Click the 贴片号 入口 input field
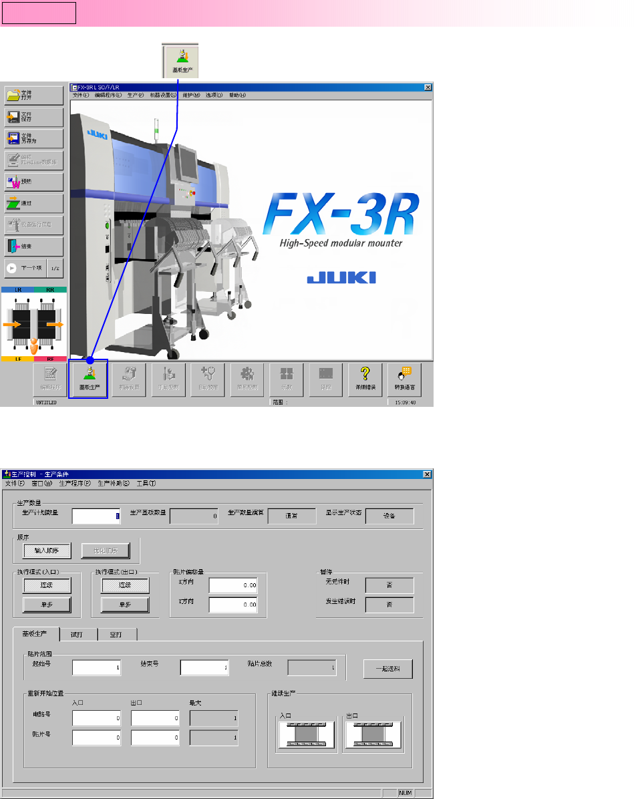 click(96, 738)
